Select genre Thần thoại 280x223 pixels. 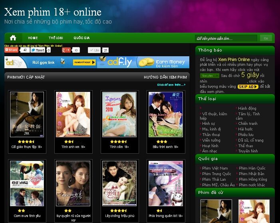[211, 135]
